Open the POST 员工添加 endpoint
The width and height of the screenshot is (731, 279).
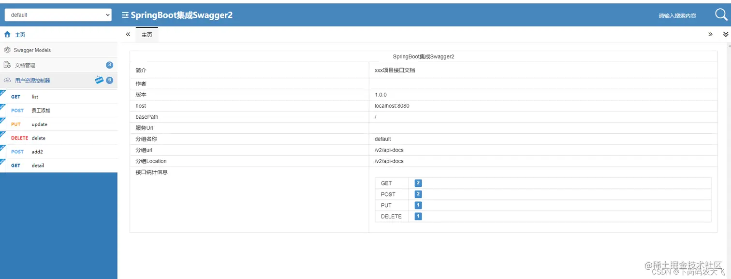click(58, 111)
